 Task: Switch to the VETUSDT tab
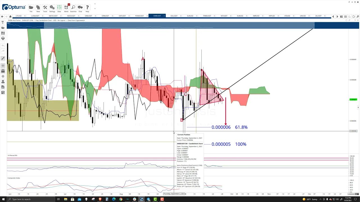click(224, 16)
